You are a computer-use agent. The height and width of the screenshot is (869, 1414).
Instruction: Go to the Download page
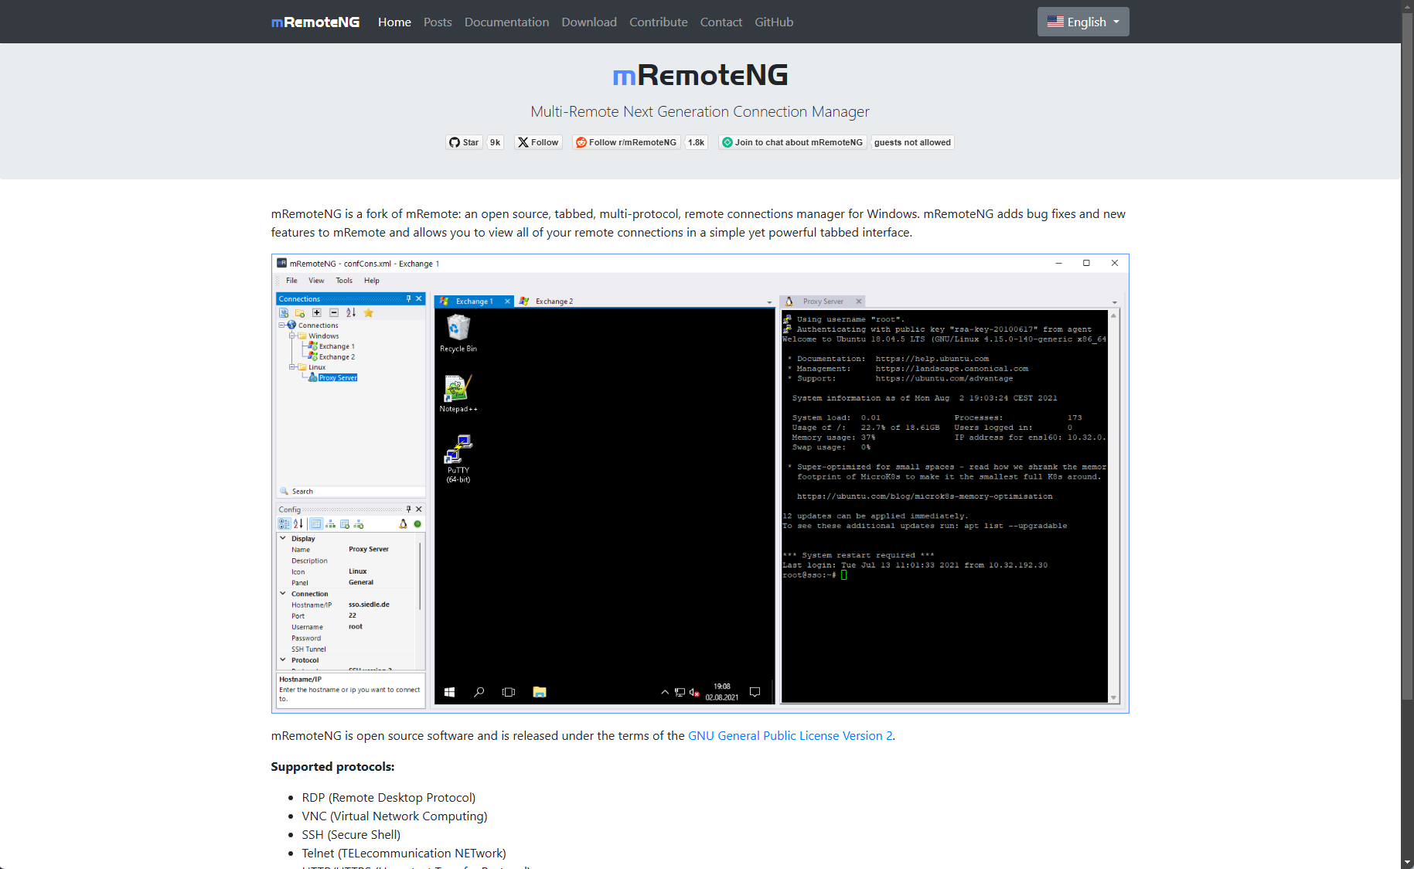coord(588,22)
